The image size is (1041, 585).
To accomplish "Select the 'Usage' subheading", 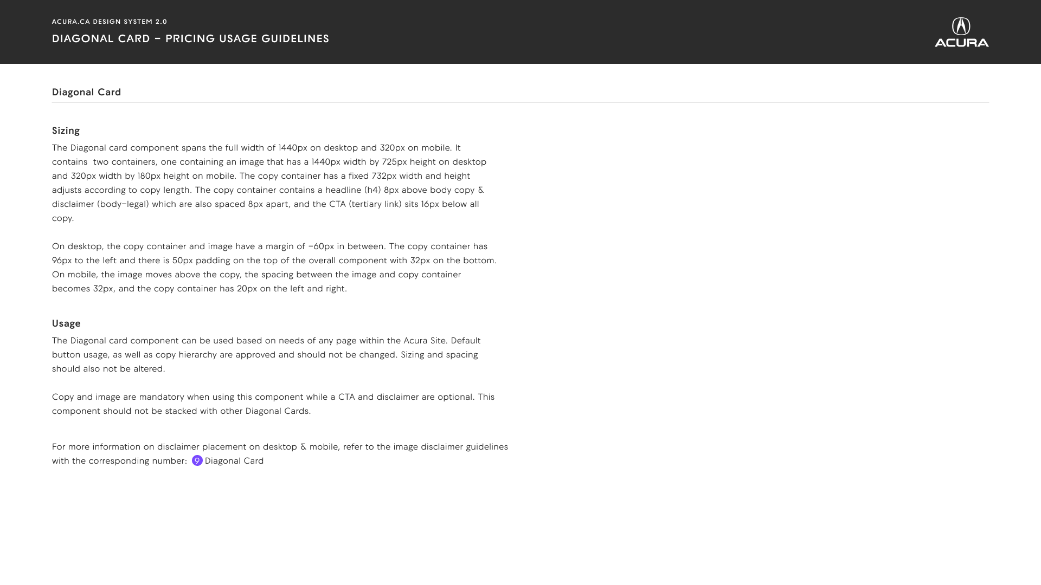I will click(66, 323).
